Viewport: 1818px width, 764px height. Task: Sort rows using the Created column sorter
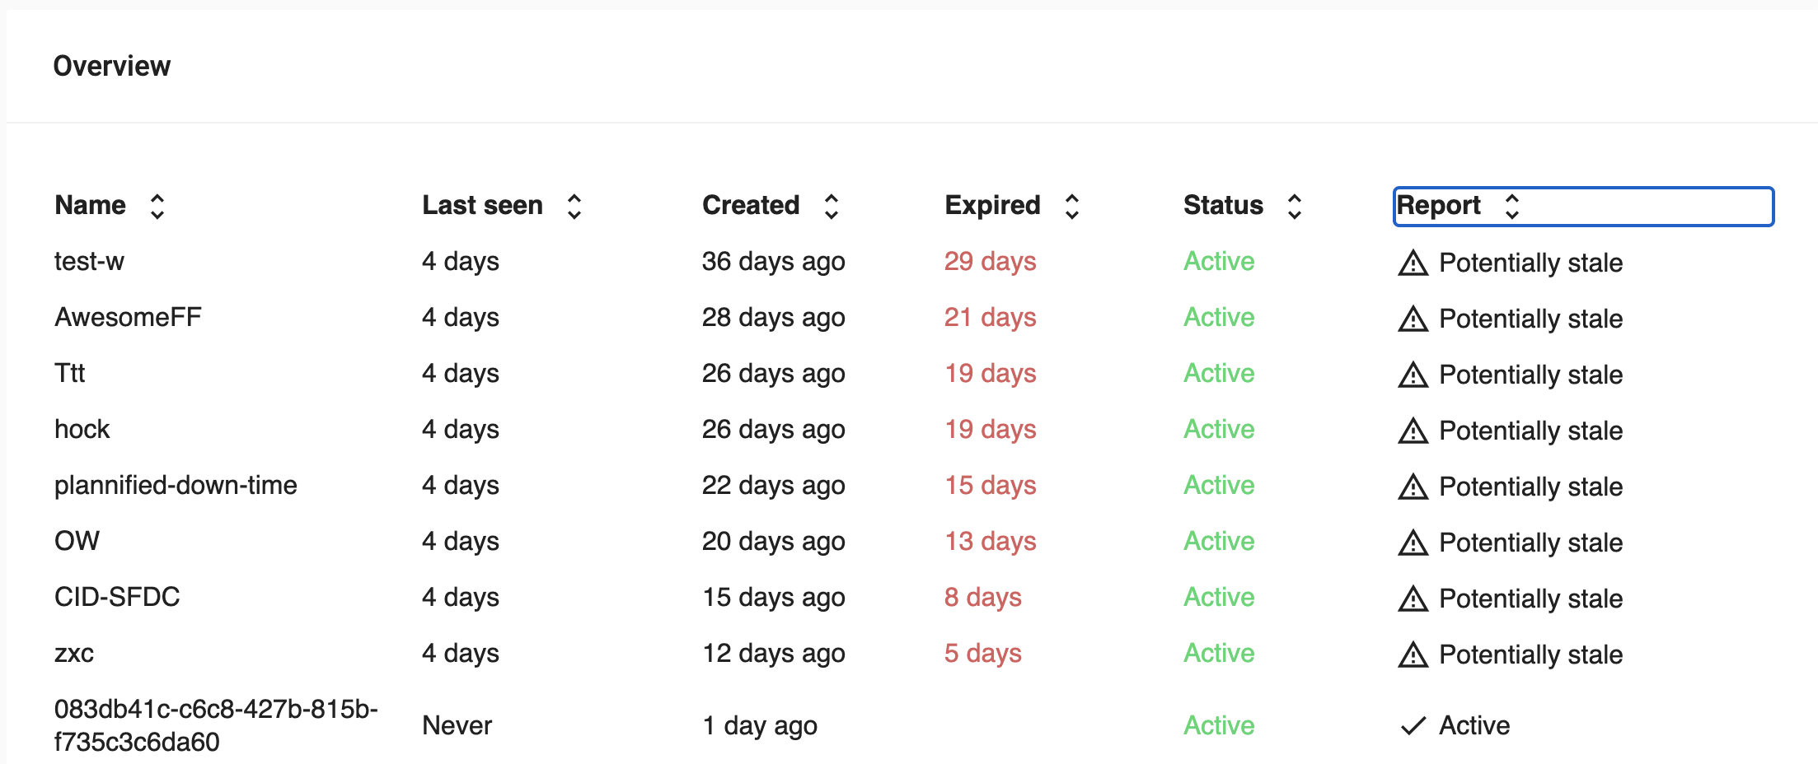click(832, 206)
